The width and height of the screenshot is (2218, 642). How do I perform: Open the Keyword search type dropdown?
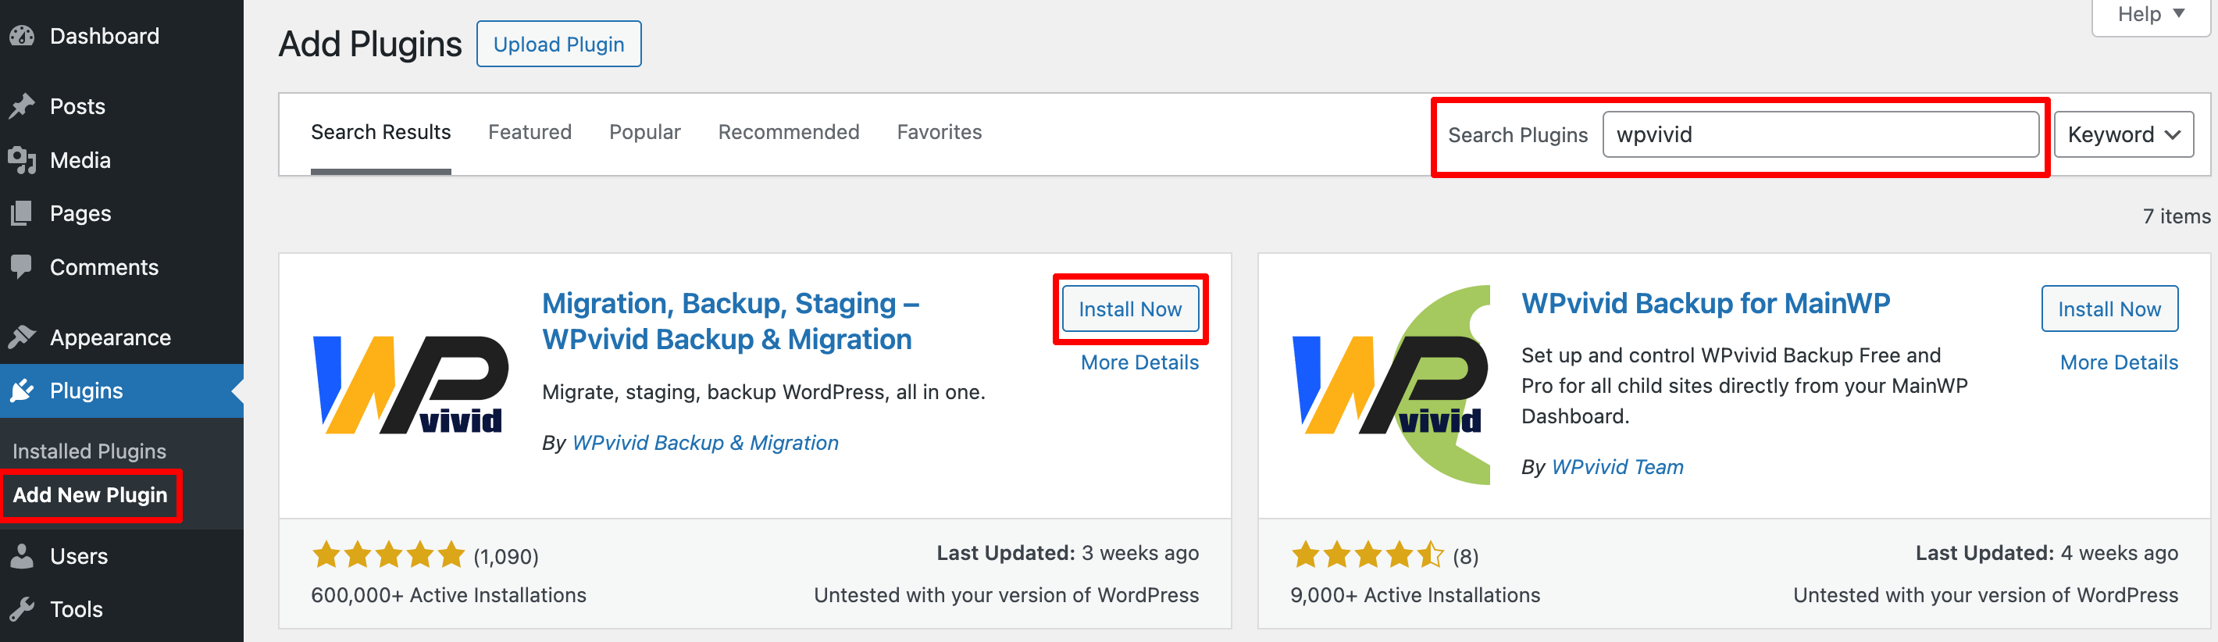point(2124,134)
